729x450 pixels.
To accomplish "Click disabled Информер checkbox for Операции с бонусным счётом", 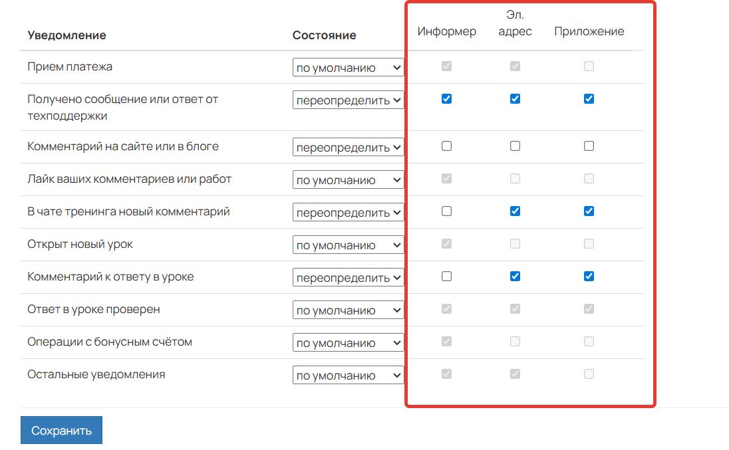I will [446, 342].
